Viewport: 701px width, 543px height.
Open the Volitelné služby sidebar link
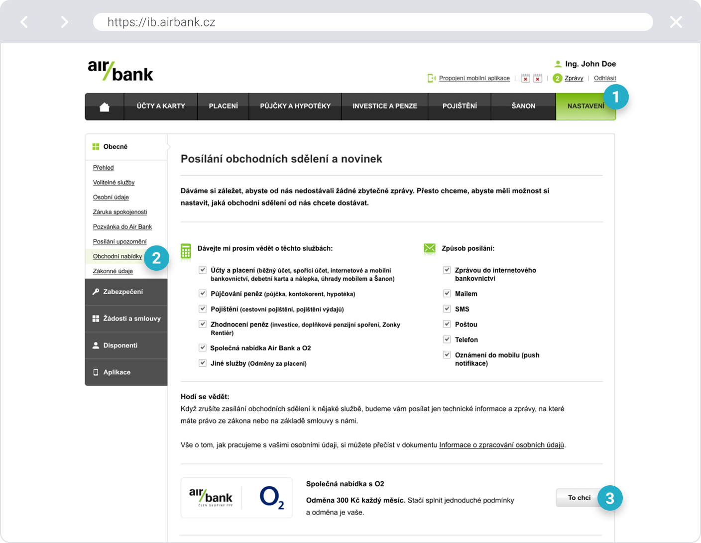[x=114, y=183]
